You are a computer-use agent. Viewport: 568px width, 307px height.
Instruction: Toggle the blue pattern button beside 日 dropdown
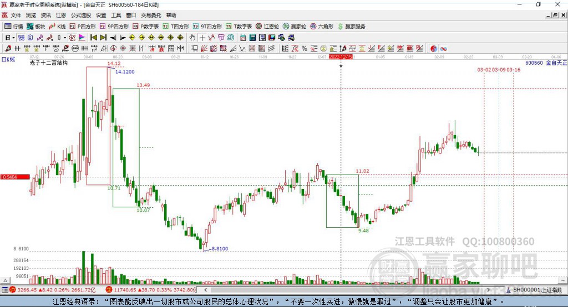tap(21, 38)
